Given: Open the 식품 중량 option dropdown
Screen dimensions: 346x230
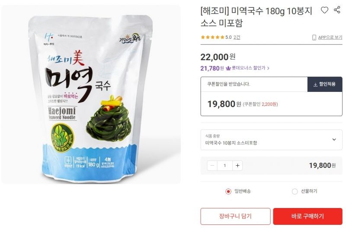Looking at the screenshot, I should [x=272, y=140].
